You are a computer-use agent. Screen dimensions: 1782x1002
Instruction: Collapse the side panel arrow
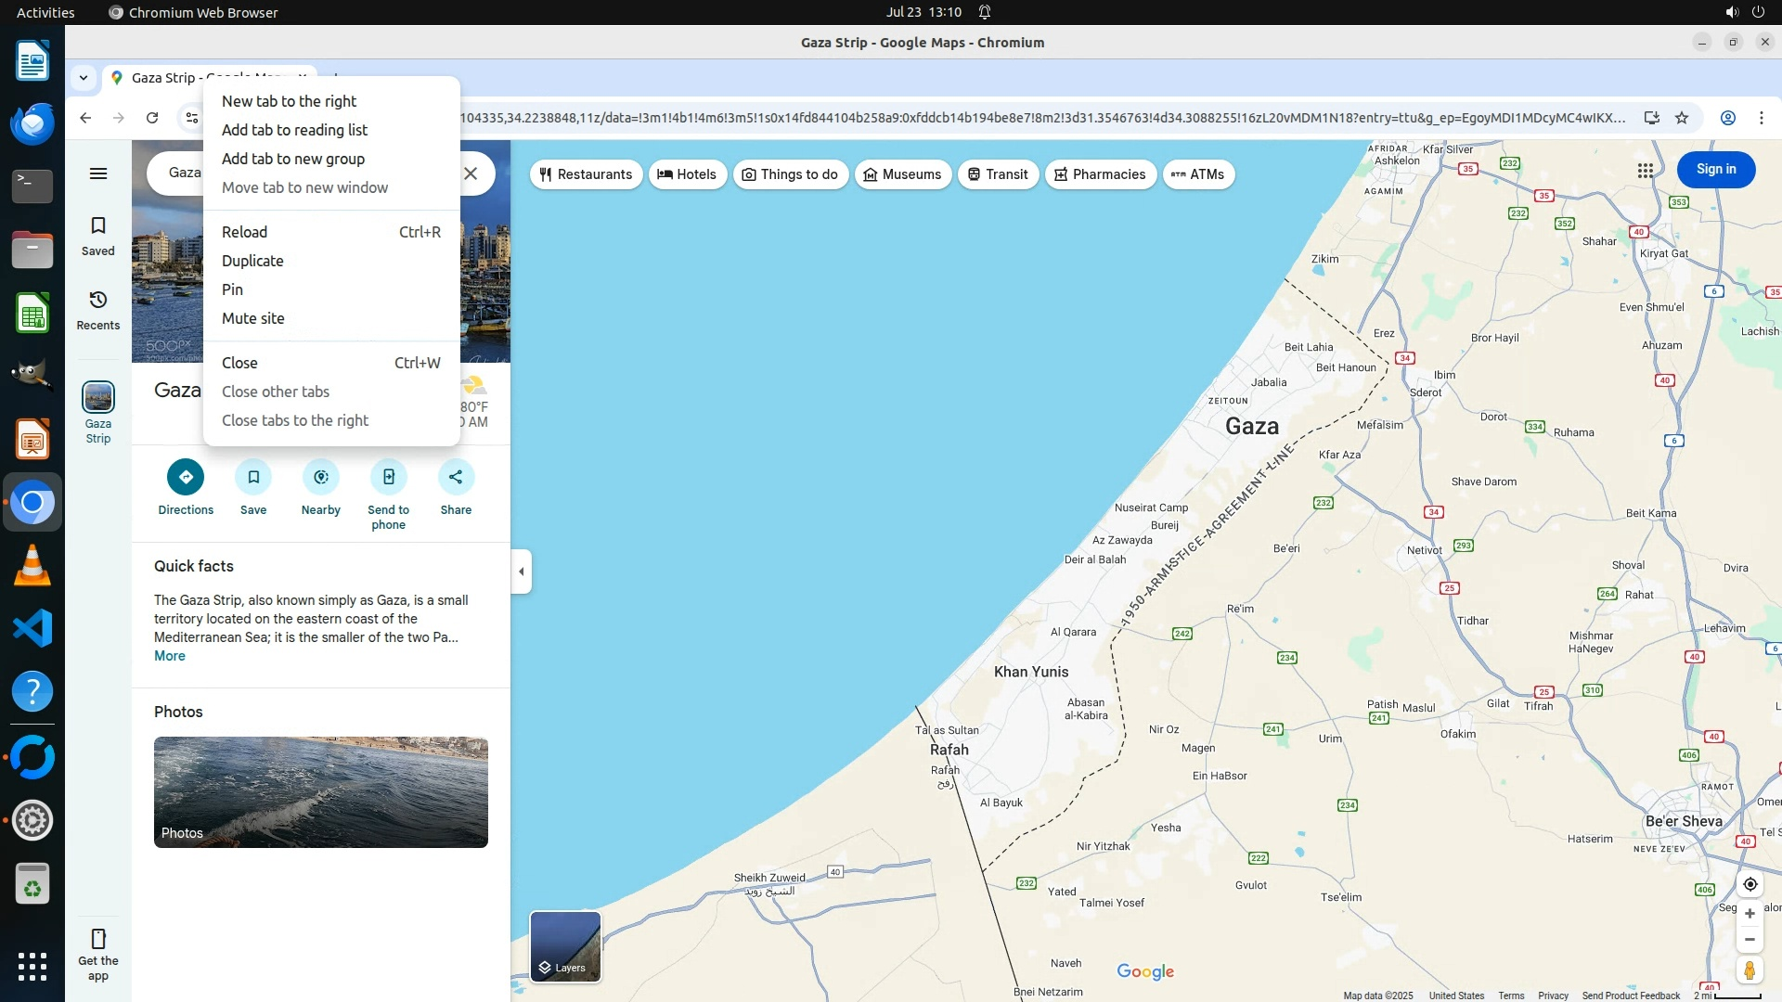522,572
